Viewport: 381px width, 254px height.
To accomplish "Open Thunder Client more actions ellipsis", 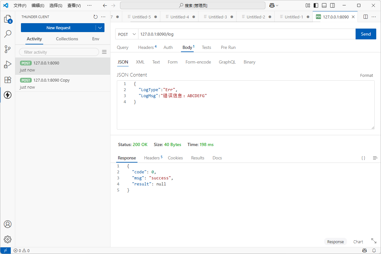I will (x=103, y=17).
